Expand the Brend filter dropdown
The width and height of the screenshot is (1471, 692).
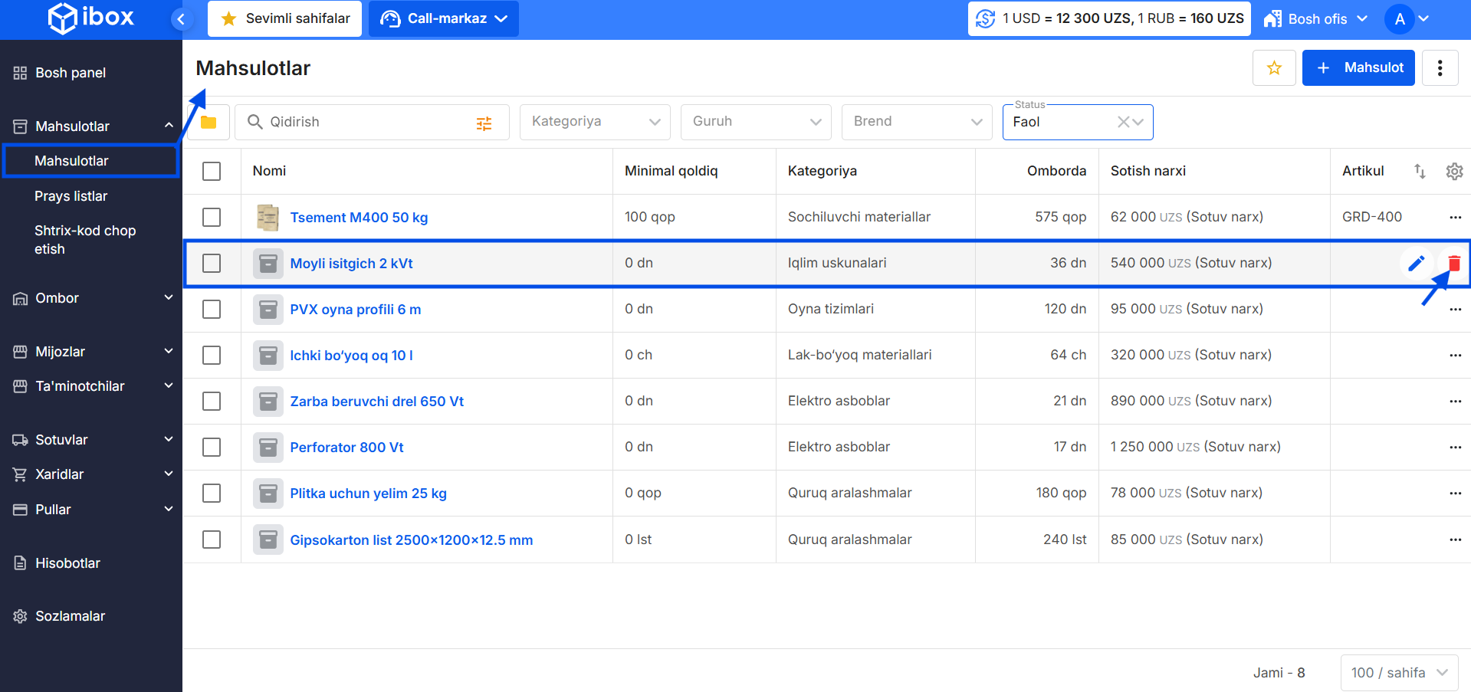point(917,122)
